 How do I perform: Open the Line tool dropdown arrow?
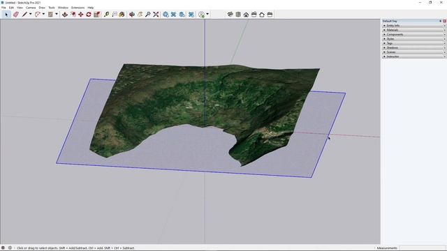(x=30, y=14)
